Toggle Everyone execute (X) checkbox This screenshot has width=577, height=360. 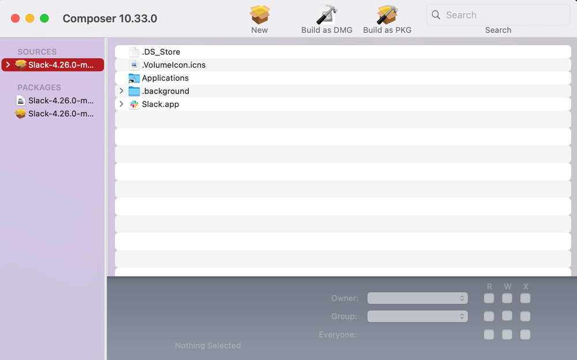tap(525, 334)
